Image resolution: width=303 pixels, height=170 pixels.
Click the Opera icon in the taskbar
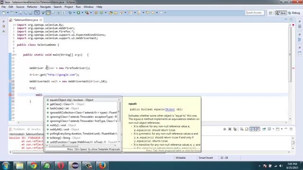(x=61, y=166)
